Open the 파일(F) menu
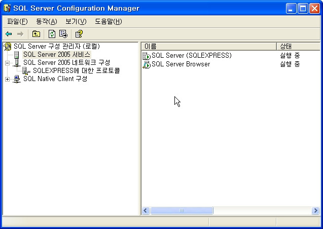The image size is (323, 229). coord(17,21)
